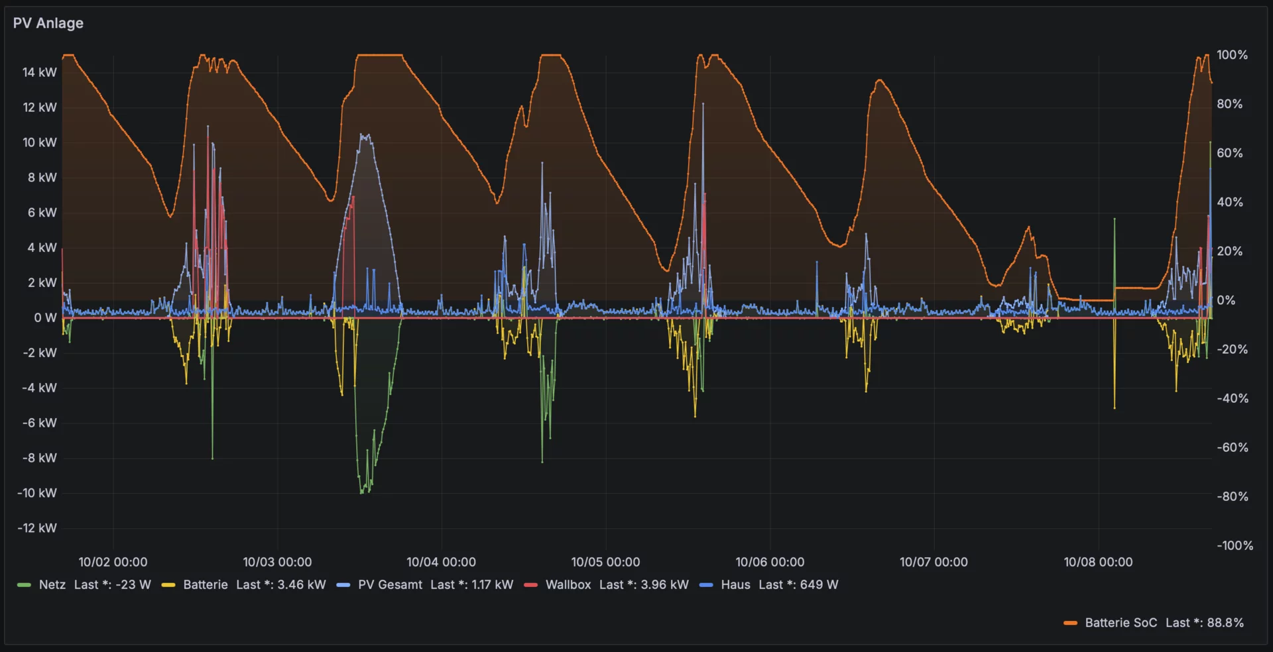Toggle the Haus series legend label
This screenshot has height=652, width=1273.
point(735,585)
